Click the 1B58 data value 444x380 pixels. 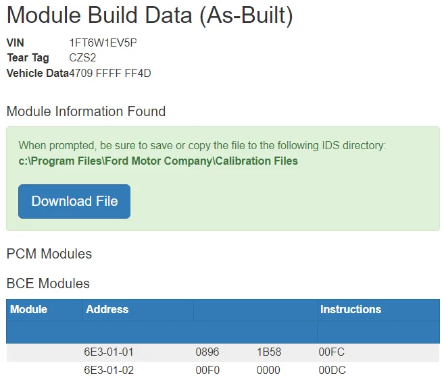(269, 352)
